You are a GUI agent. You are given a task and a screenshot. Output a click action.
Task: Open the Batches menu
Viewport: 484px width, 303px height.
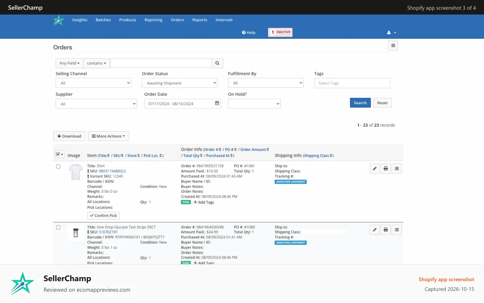(103, 20)
